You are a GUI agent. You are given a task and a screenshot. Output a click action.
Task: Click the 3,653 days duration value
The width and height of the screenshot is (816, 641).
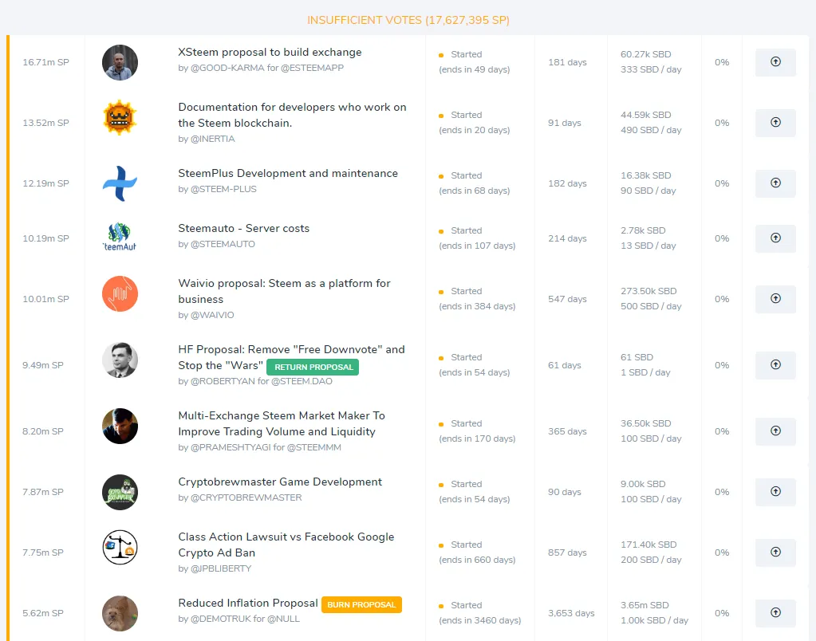click(x=571, y=613)
